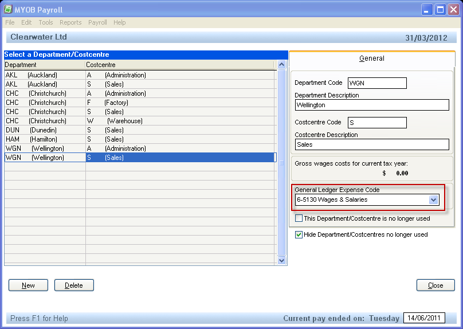Open the Tools menu

click(x=46, y=22)
